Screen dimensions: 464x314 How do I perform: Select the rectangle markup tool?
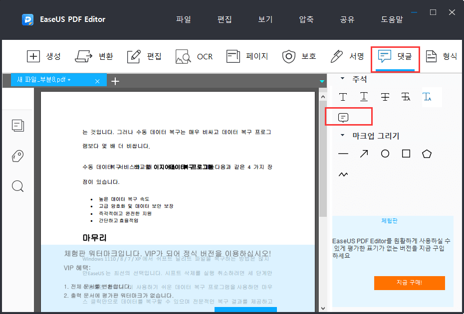[x=406, y=154]
